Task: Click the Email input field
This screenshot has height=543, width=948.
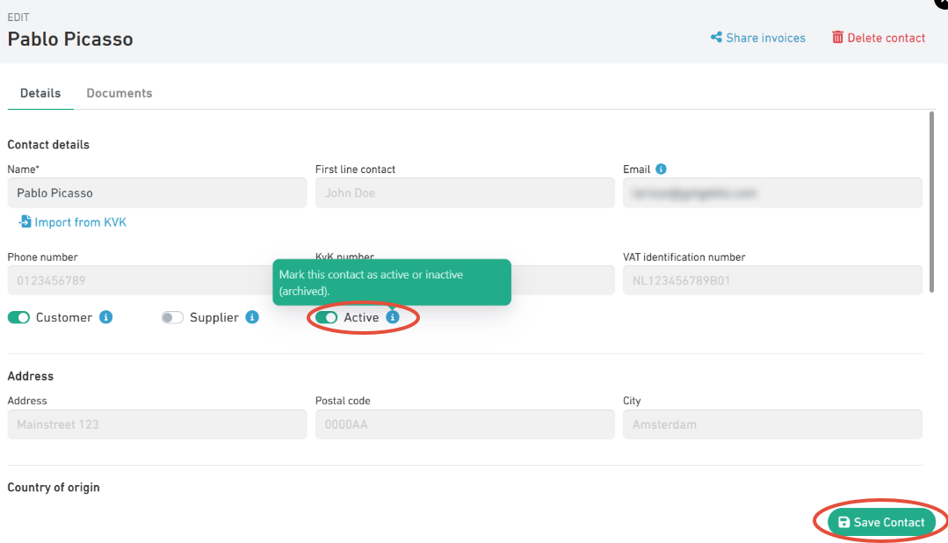Action: (x=772, y=193)
